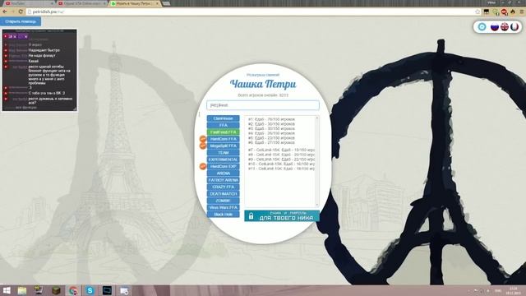Choose server #11 CellLand 15K

point(281,169)
